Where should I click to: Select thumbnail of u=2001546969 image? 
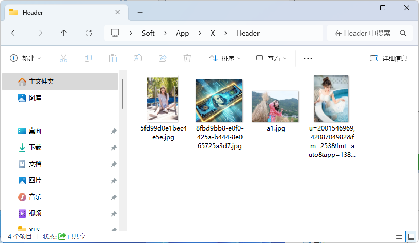[331, 99]
